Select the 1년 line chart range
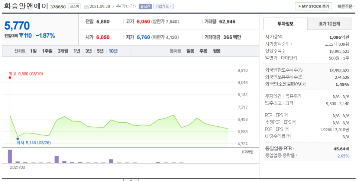This screenshot has width=359, height=181. [x=77, y=51]
